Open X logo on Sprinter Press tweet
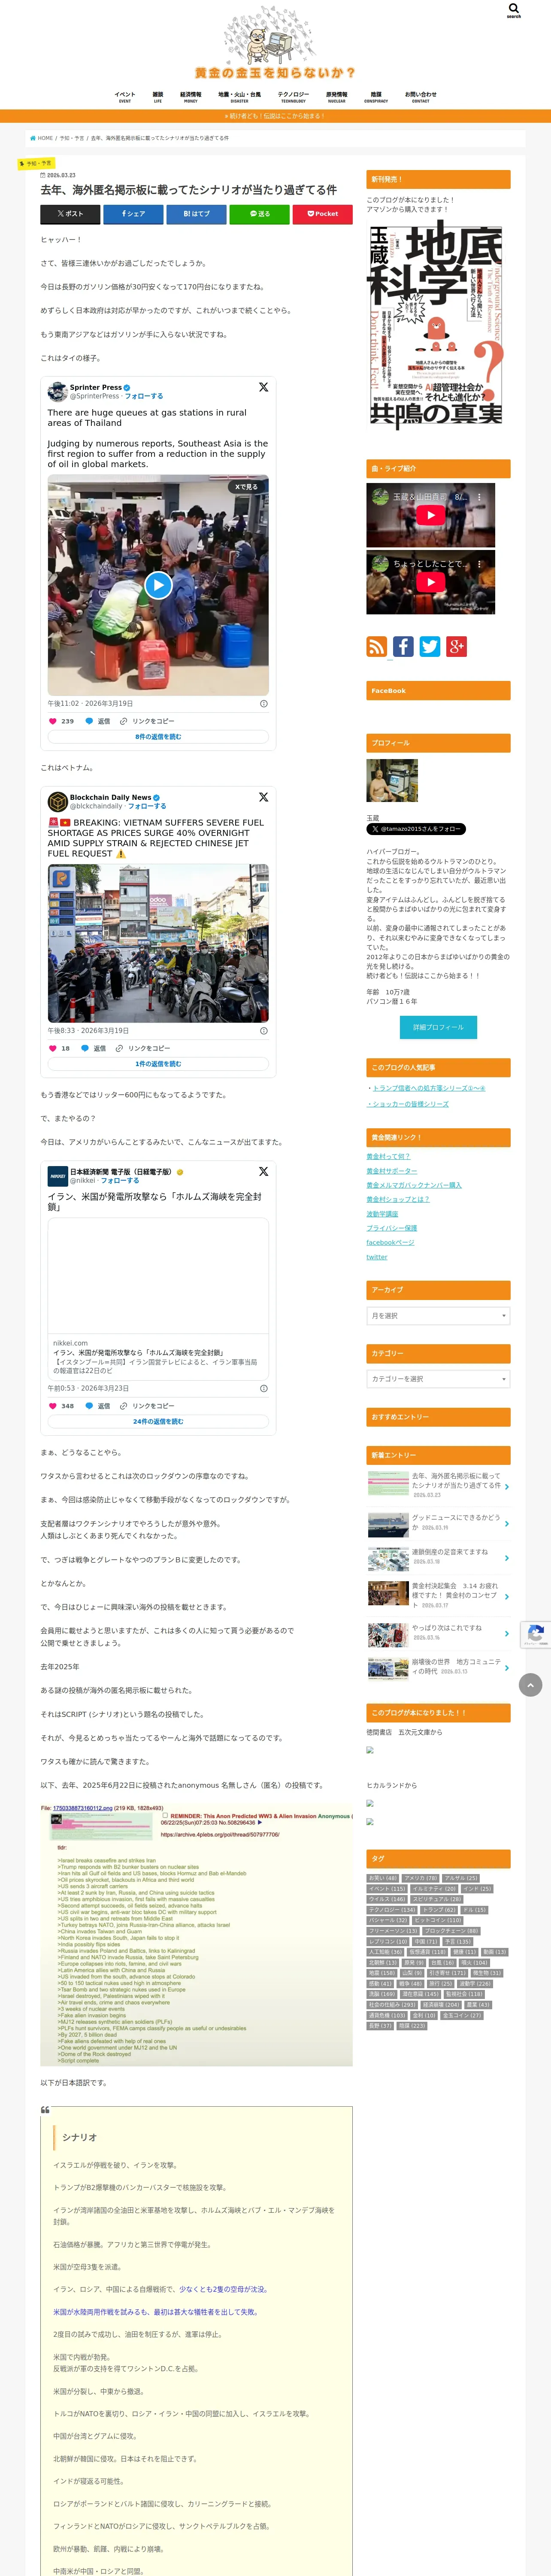551x2576 pixels. click(263, 387)
